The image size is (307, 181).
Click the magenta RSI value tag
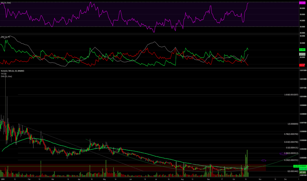point(302,3)
